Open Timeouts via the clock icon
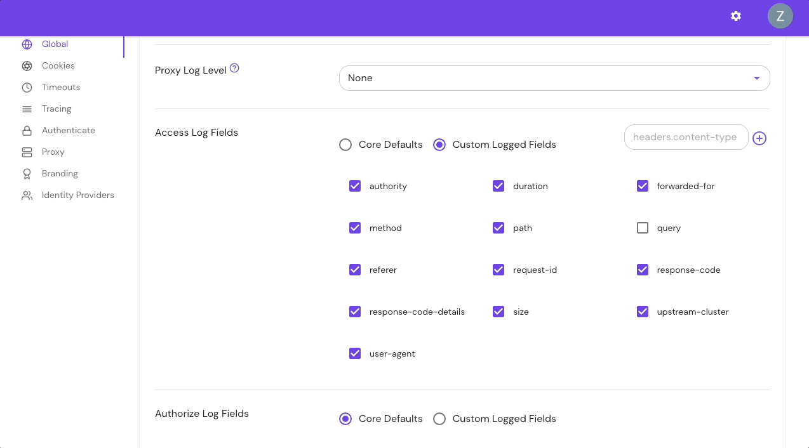809x448 pixels. point(27,87)
